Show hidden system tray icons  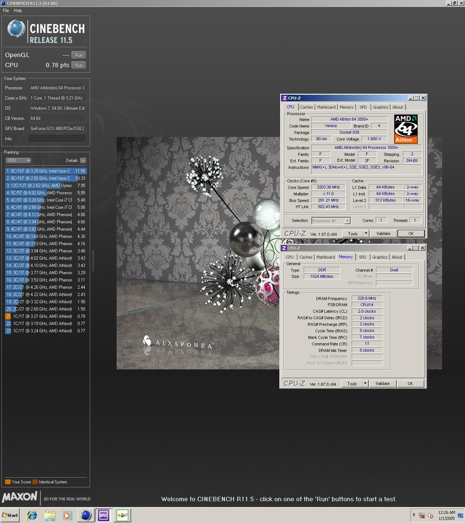point(414,515)
